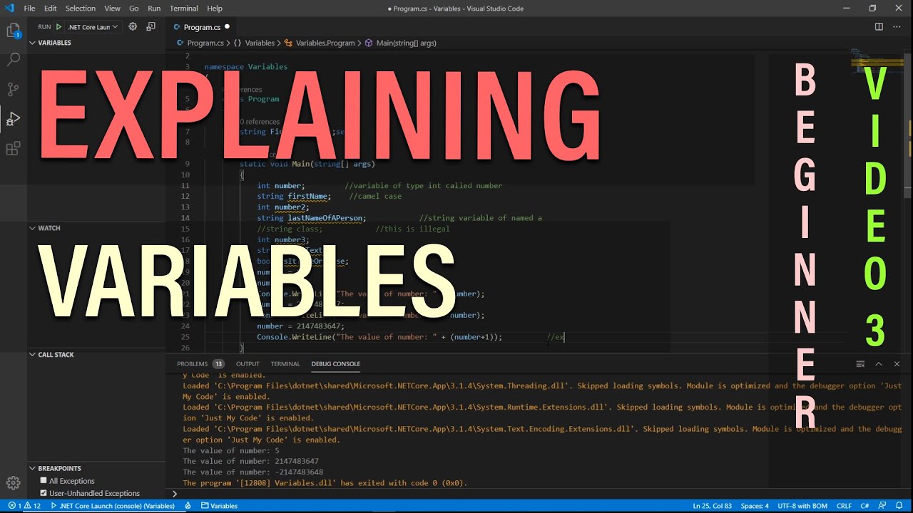
Task: Open the feedback smiley in status bar
Action: click(x=884, y=506)
